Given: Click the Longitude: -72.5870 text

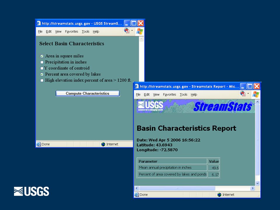Looking at the screenshot, I should [157, 150].
